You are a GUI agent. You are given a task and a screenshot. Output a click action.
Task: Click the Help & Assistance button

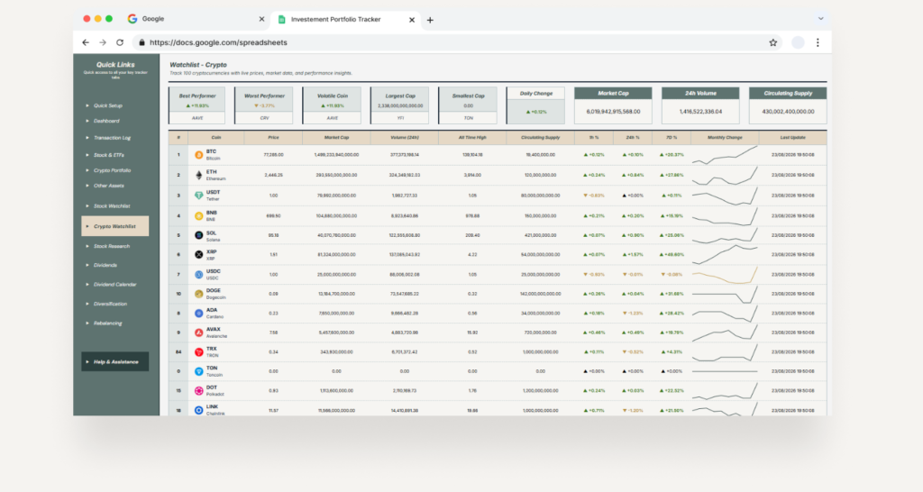pyautogui.click(x=114, y=362)
